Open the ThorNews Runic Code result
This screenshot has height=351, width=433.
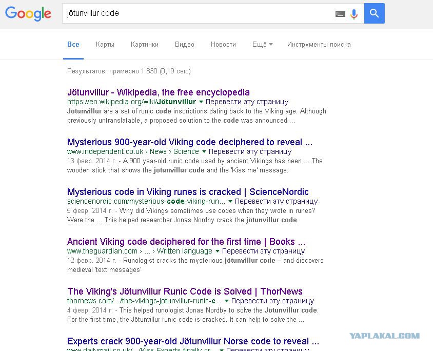(x=185, y=291)
